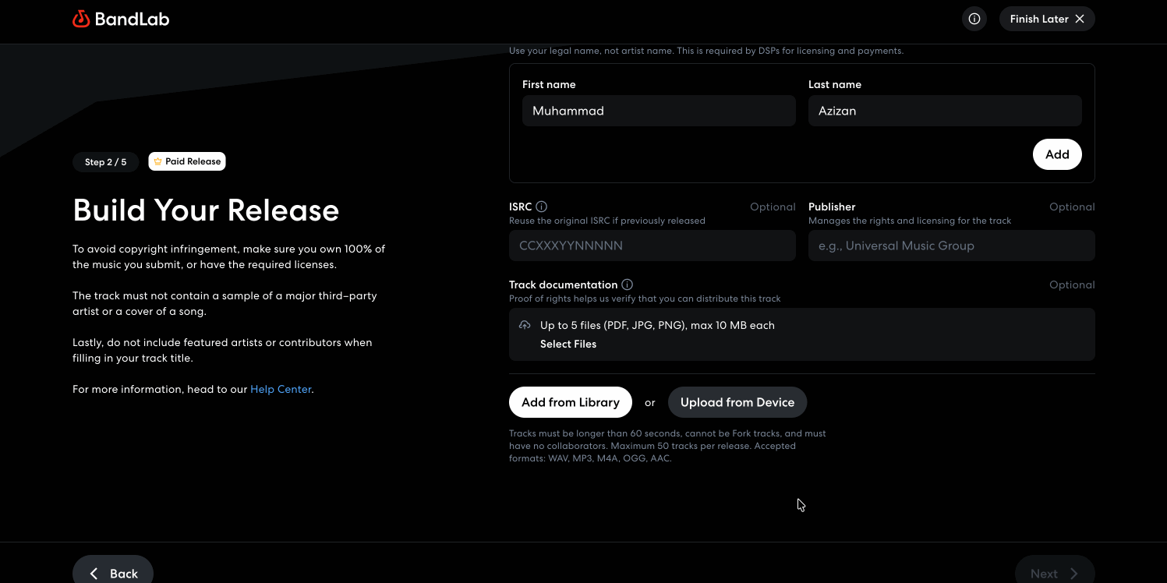The image size is (1167, 583).
Task: Click the 'Up to 5 files' upload text
Action: pos(657,325)
